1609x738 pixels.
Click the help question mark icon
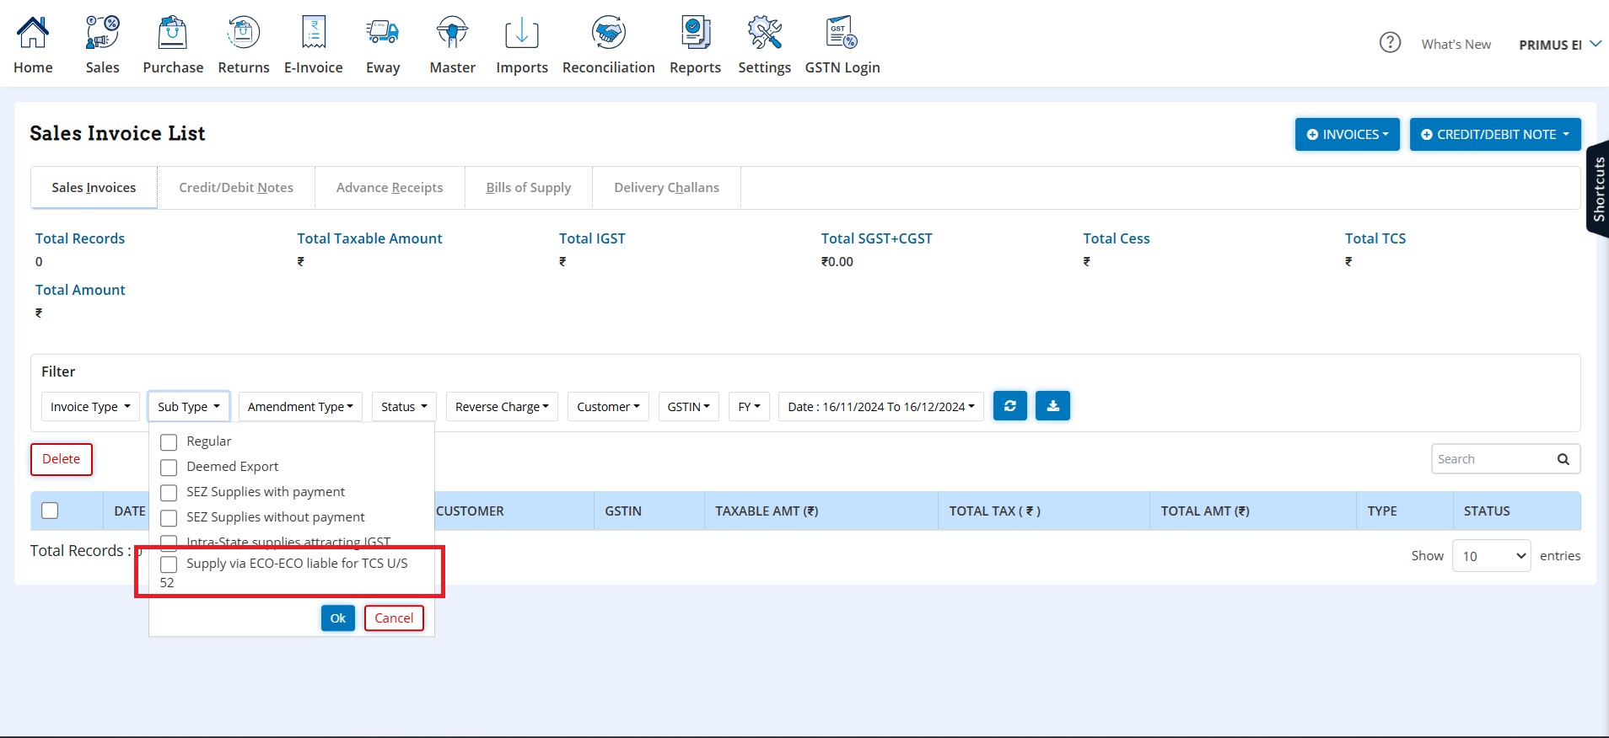click(1390, 42)
